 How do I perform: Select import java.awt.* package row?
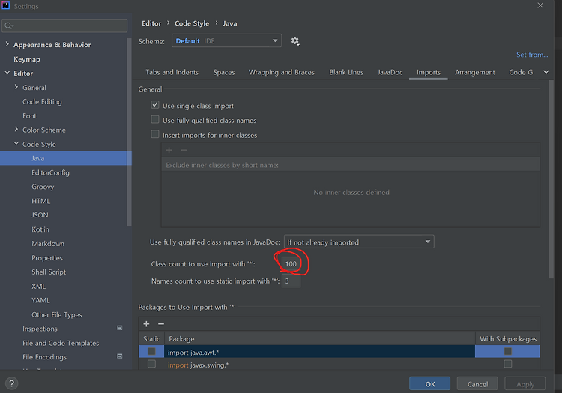pyautogui.click(x=319, y=352)
